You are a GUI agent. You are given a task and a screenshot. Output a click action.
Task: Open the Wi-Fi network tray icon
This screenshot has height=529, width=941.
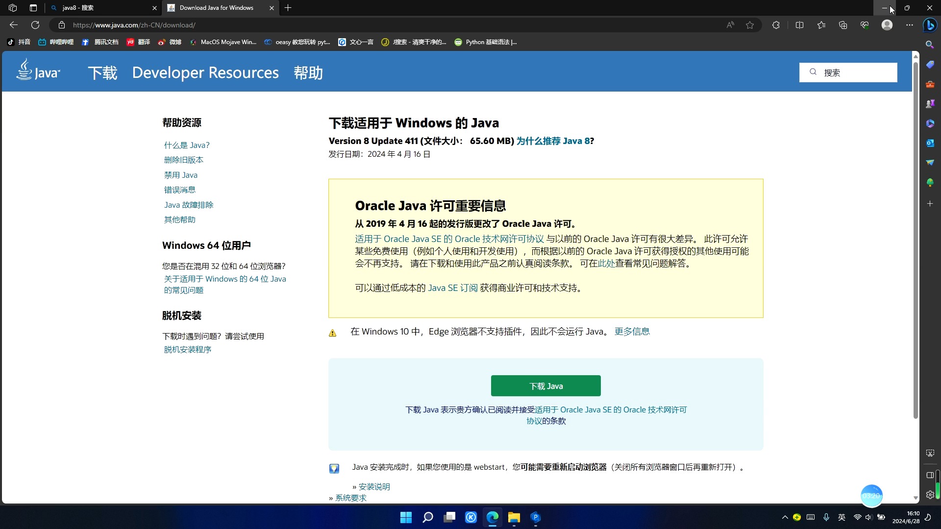857,517
